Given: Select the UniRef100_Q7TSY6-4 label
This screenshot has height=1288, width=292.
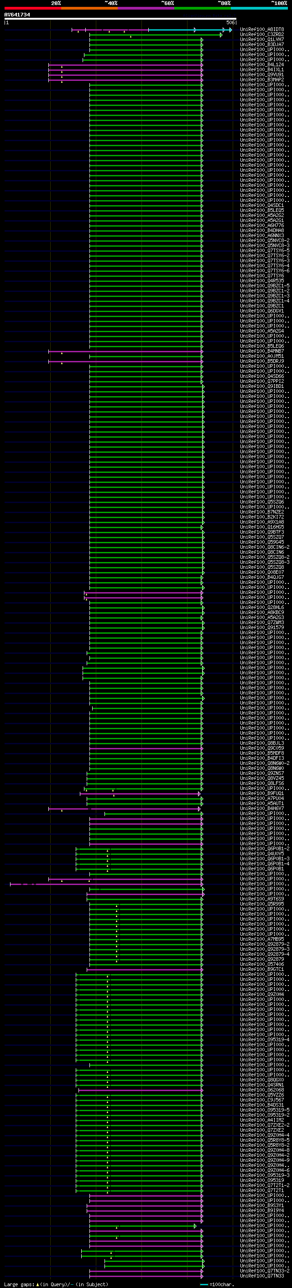Looking at the screenshot, I should (x=265, y=265).
